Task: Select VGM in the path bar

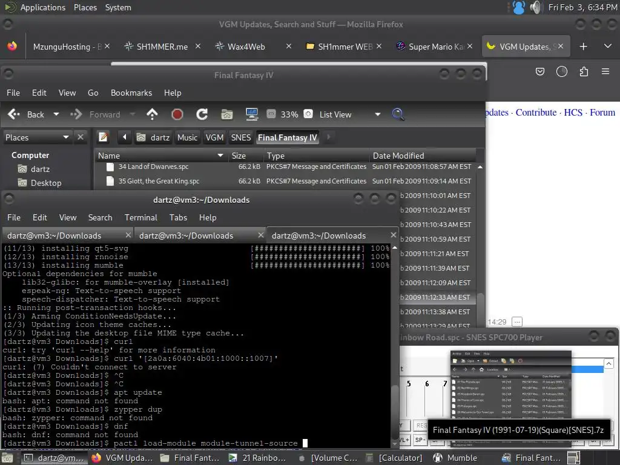Action: click(x=214, y=137)
